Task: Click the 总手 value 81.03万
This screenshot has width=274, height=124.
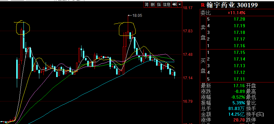Action: (237, 109)
